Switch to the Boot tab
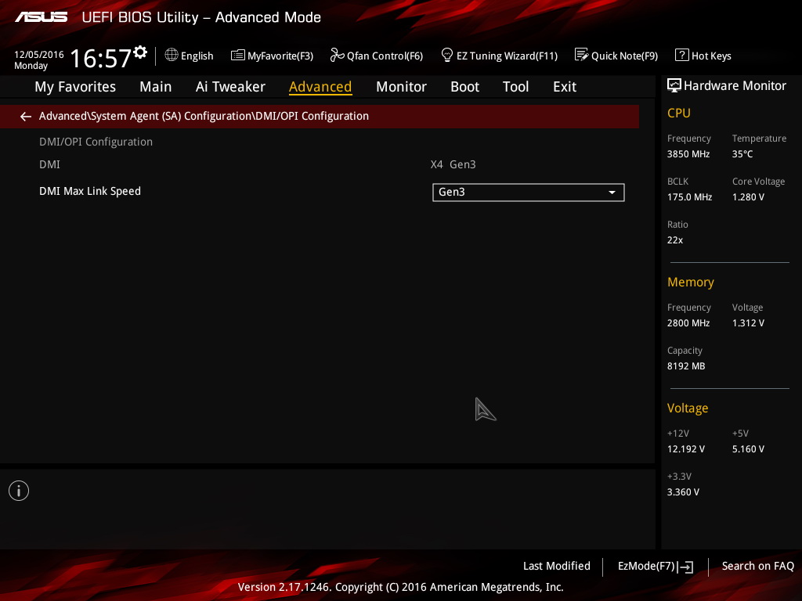This screenshot has width=802, height=601. (464, 87)
